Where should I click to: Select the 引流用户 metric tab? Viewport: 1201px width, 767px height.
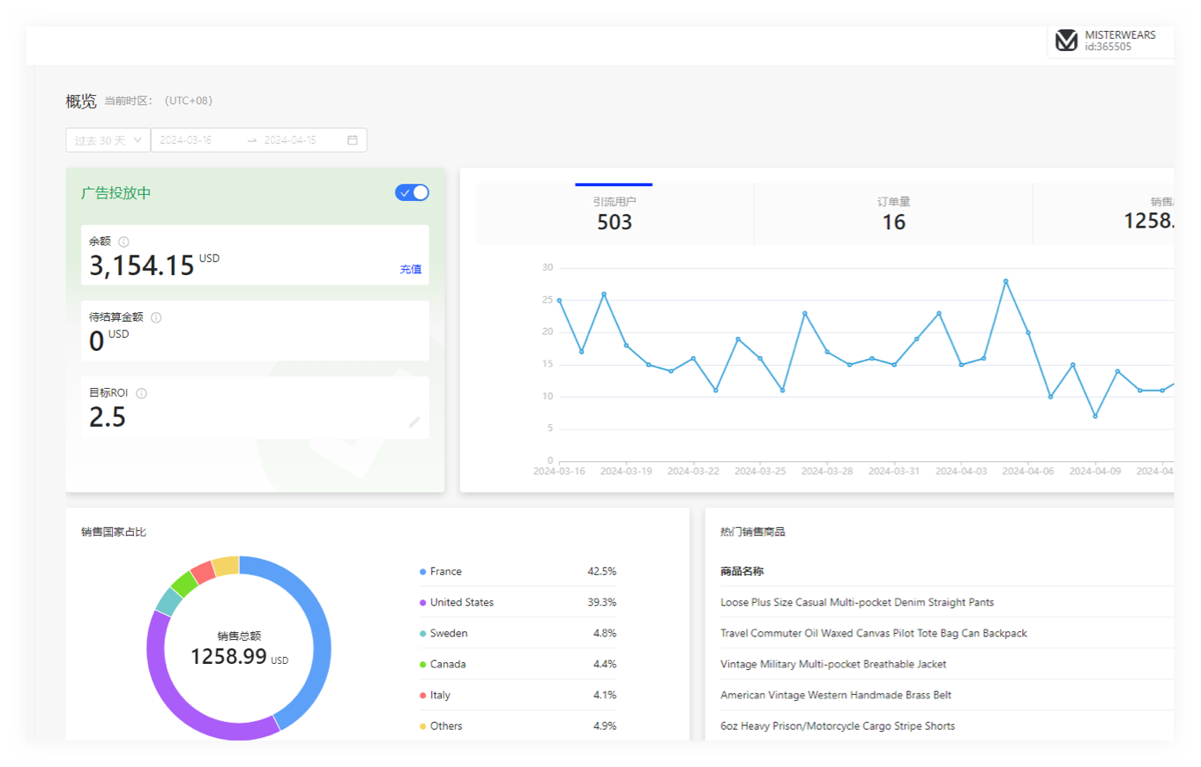(x=615, y=213)
